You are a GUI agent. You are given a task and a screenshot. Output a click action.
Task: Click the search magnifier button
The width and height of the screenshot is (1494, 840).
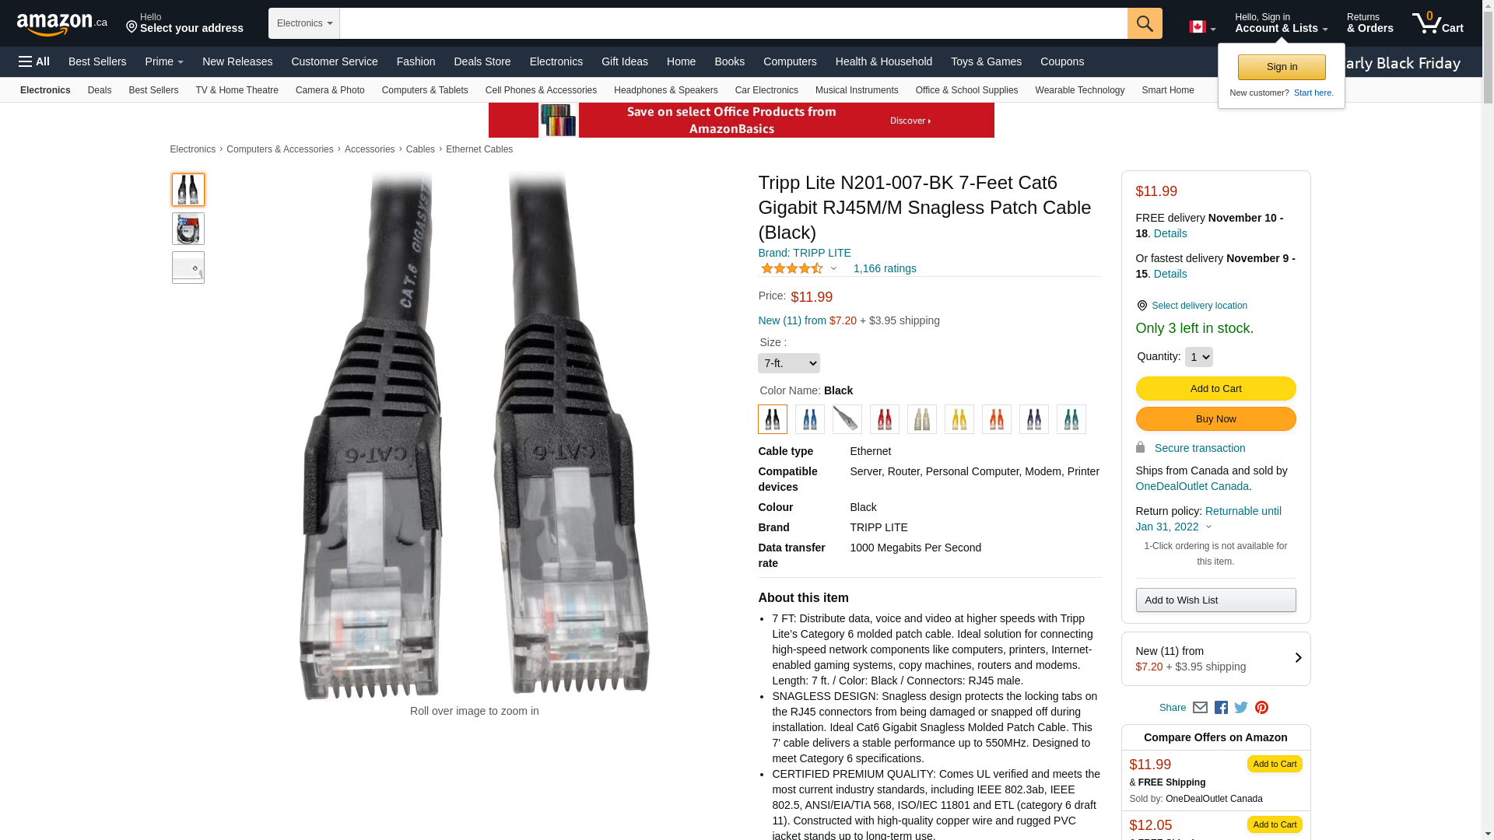tap(1145, 23)
